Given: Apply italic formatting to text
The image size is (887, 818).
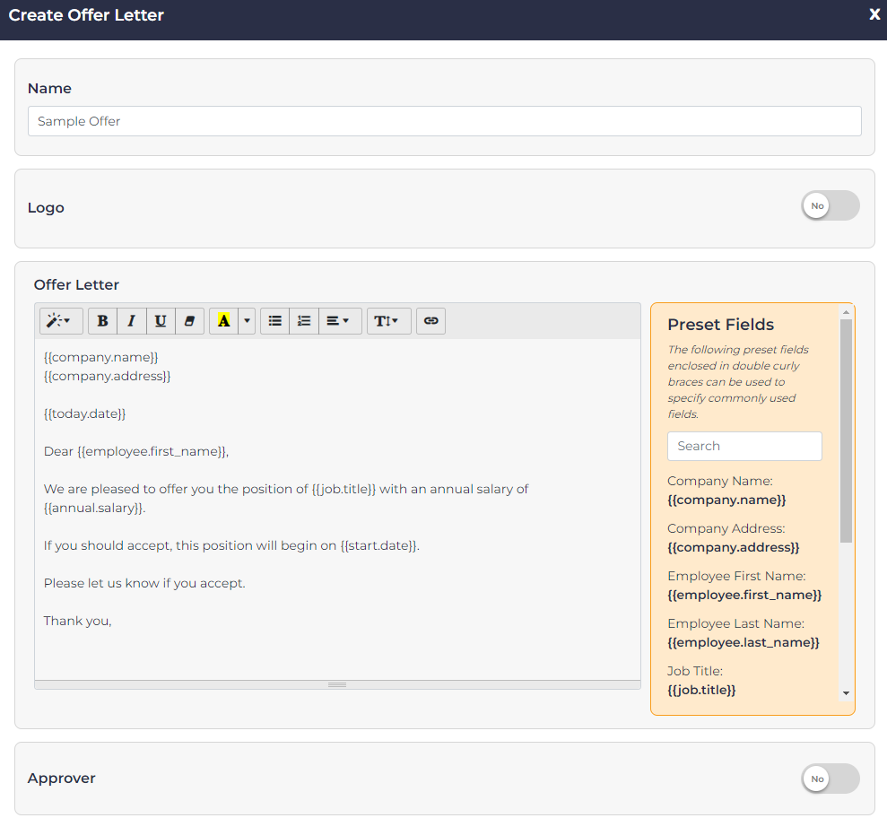Looking at the screenshot, I should [131, 321].
